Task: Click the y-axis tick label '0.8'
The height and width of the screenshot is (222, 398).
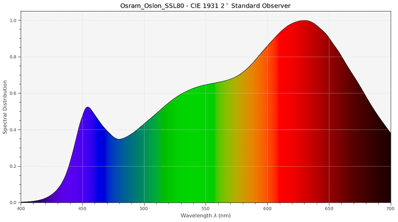Action: (x=13, y=57)
